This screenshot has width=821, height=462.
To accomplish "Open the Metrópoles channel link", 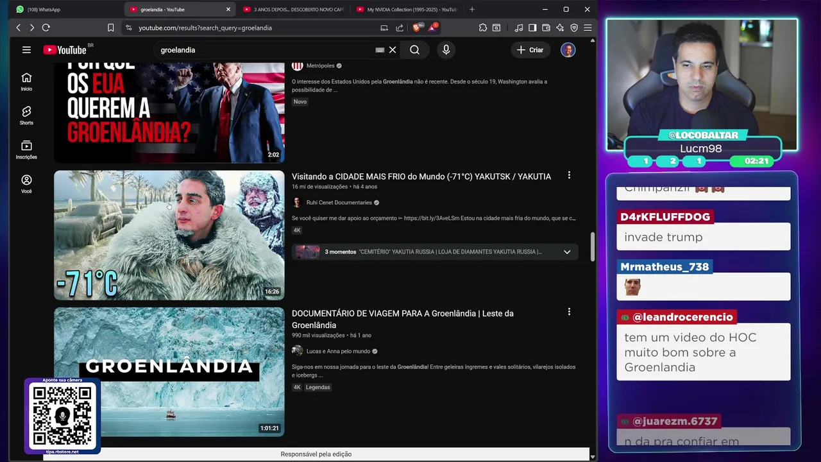I will coord(320,65).
